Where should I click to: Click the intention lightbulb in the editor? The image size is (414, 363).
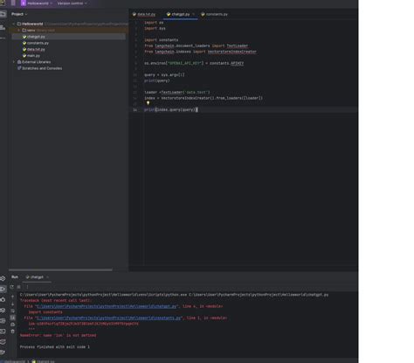tap(148, 103)
